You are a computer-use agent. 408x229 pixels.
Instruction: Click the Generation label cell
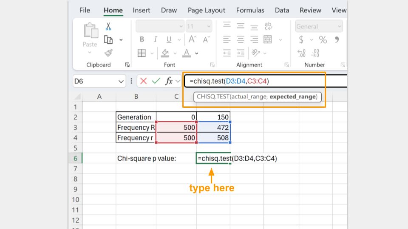click(136, 117)
